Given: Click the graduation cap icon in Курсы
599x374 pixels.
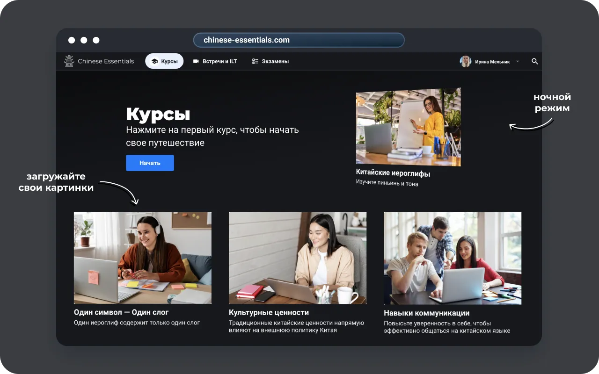Looking at the screenshot, I should pyautogui.click(x=154, y=61).
